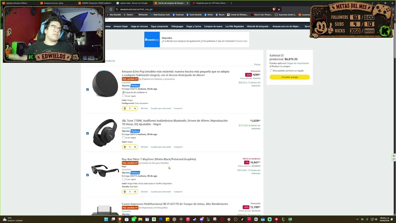396x223 pixels.
Task: Open Steam from the taskbar
Action: [x=195, y=219]
